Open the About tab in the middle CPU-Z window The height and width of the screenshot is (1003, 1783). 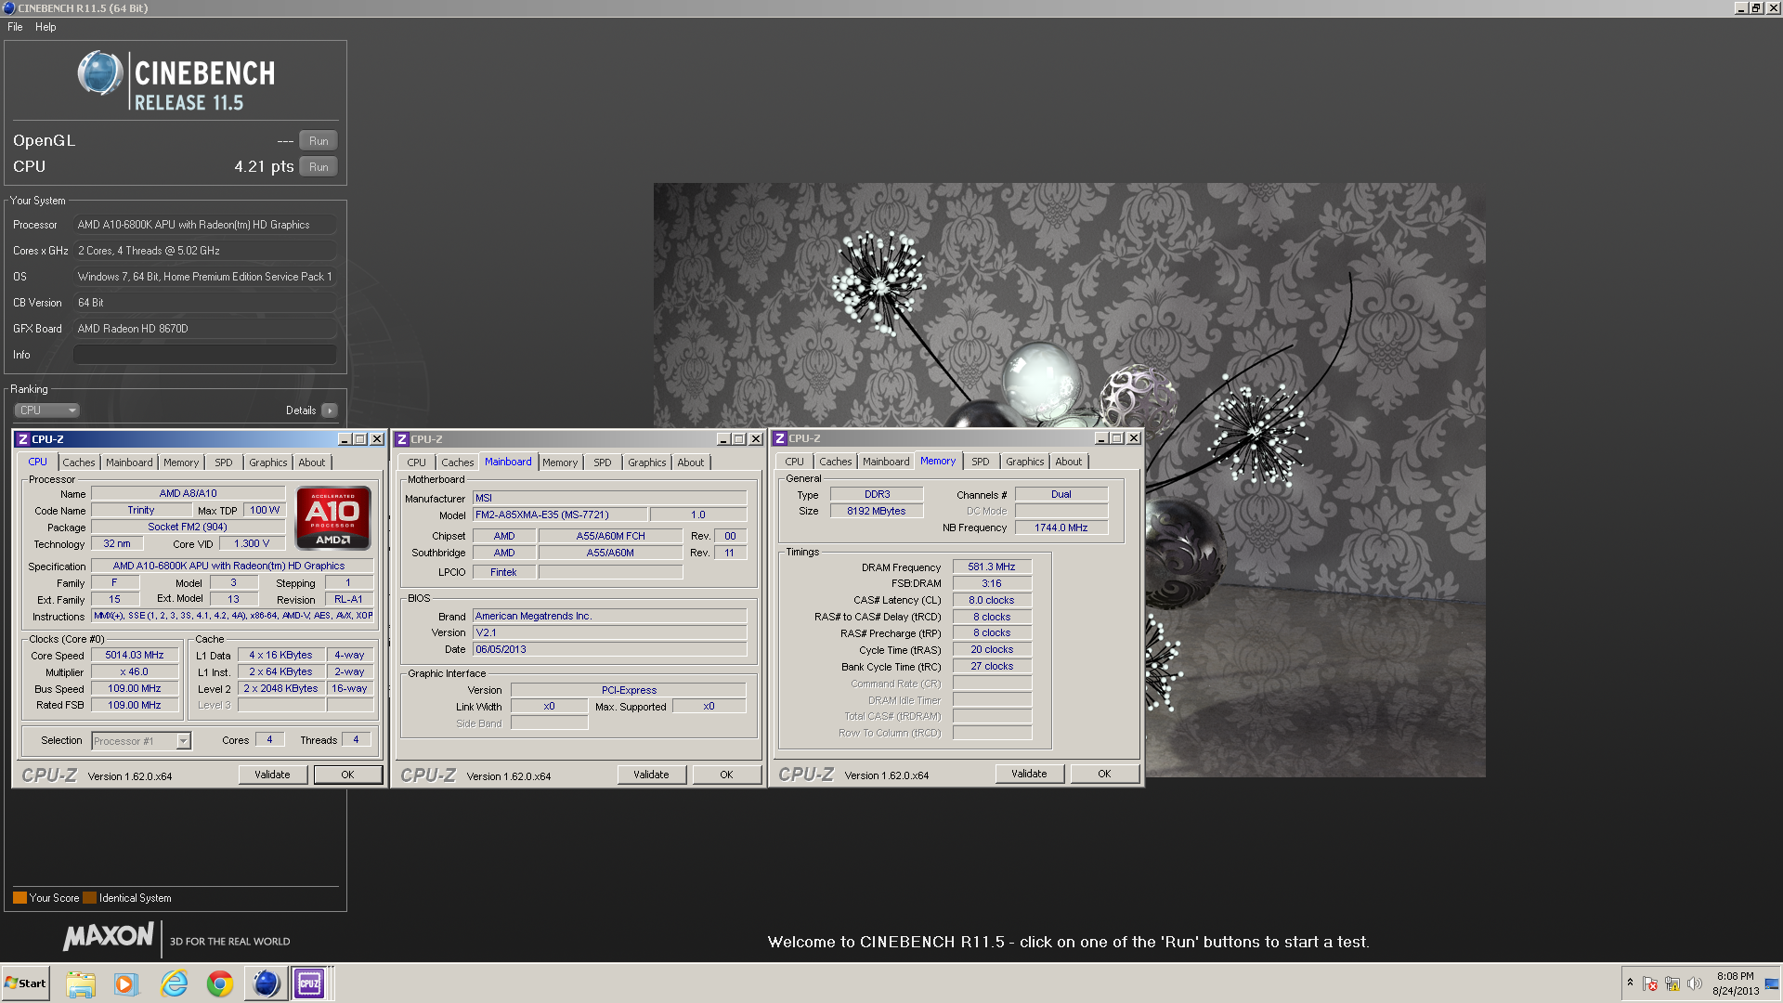691,462
